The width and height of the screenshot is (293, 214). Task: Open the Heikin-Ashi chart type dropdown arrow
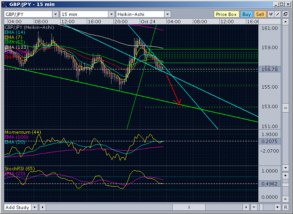tap(168, 14)
